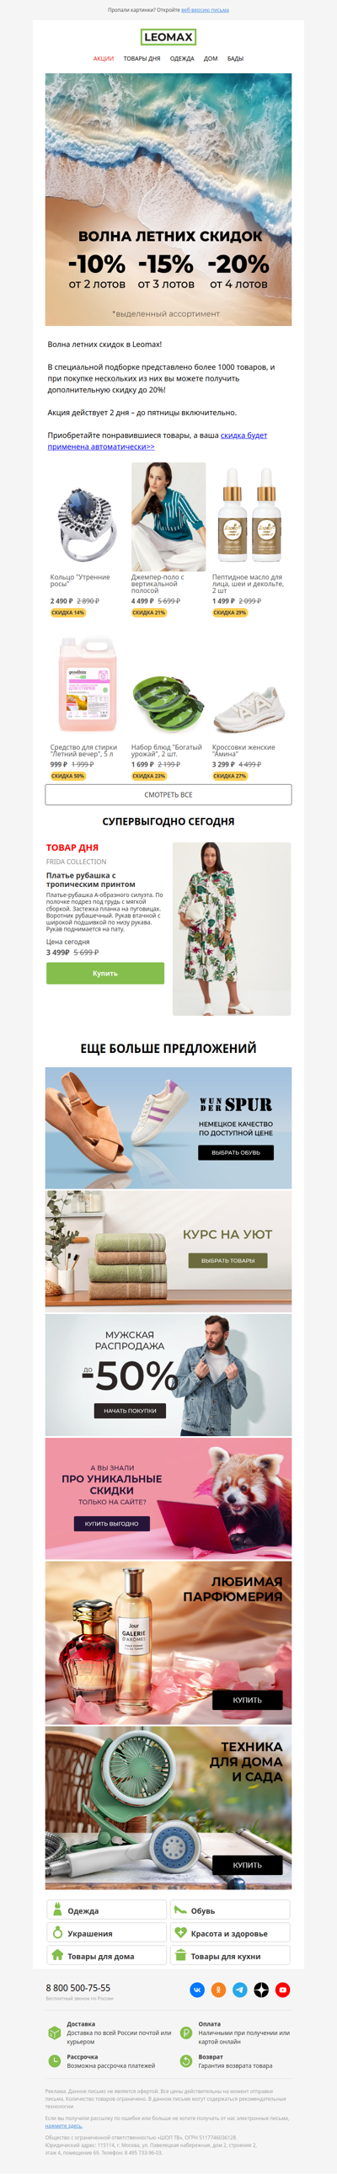The image size is (337, 2174).
Task: Click the green Купить button
Action: pos(104,973)
